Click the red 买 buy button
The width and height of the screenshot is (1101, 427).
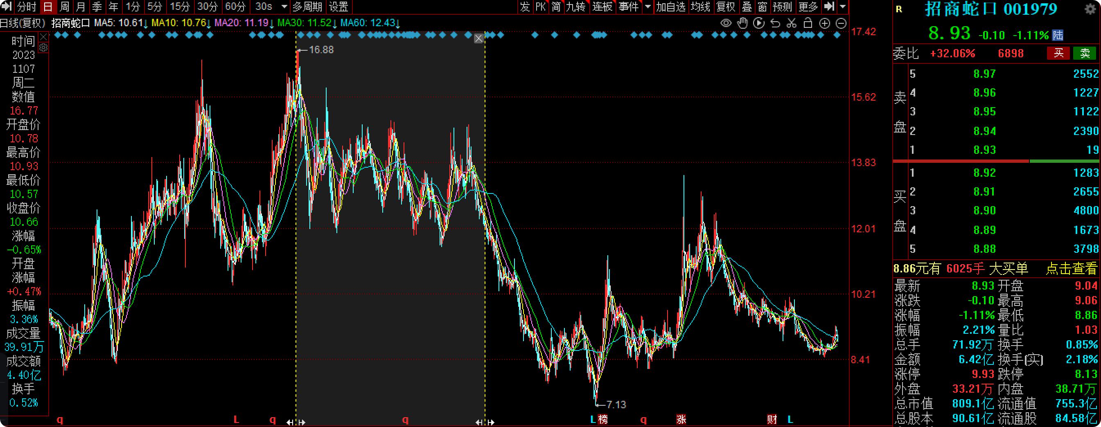(1058, 53)
